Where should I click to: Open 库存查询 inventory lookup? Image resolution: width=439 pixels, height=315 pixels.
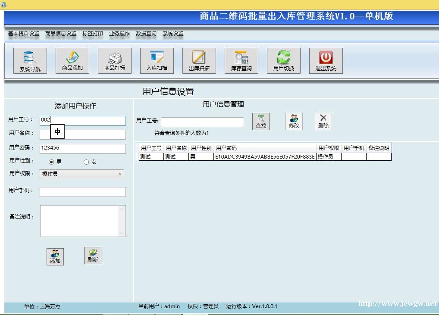(x=241, y=61)
